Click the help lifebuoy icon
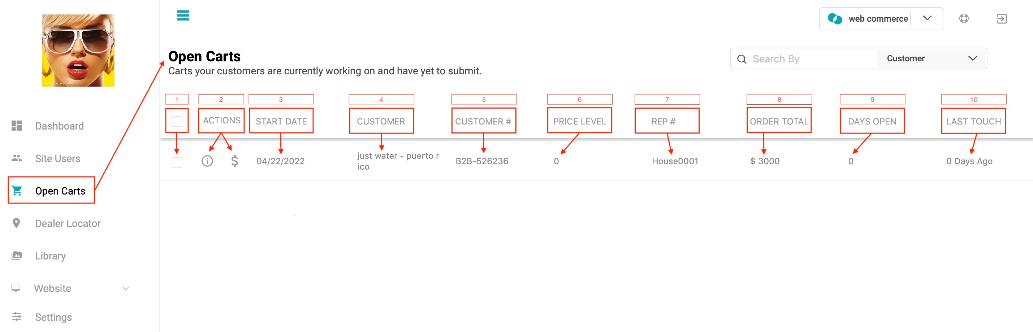Screen dimensions: 1033x332 [964, 18]
